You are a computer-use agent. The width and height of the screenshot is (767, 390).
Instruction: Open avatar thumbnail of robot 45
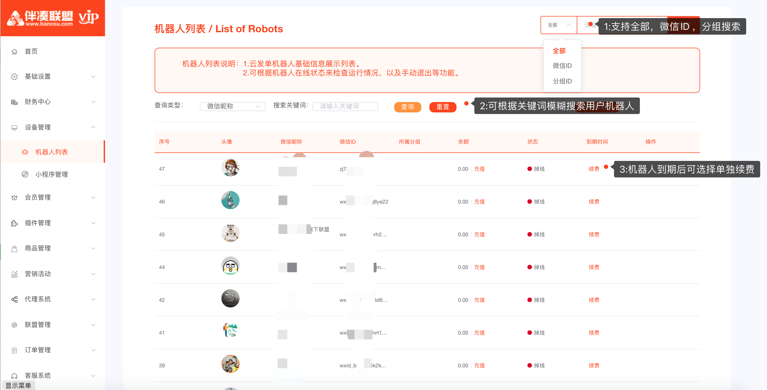[x=231, y=233]
